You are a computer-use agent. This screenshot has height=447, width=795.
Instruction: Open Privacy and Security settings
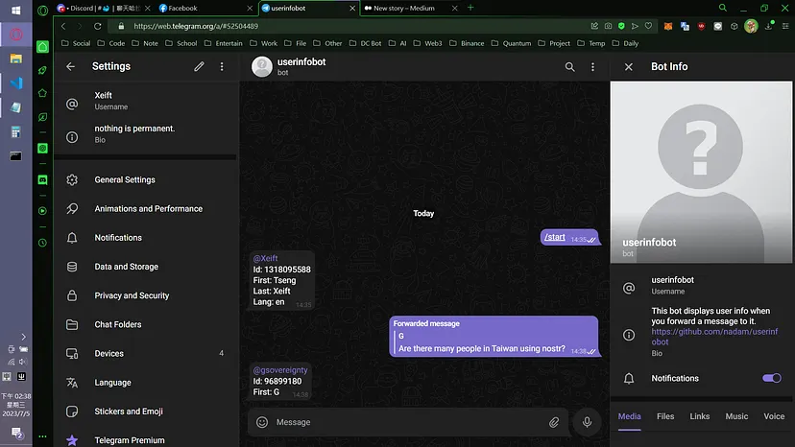[132, 295]
